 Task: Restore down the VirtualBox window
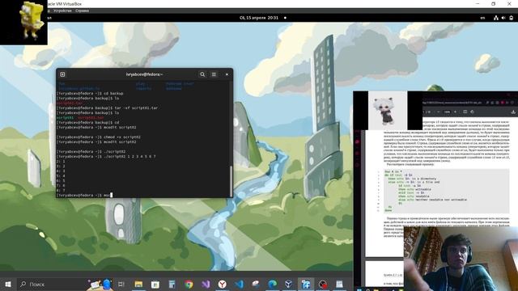(493, 4)
